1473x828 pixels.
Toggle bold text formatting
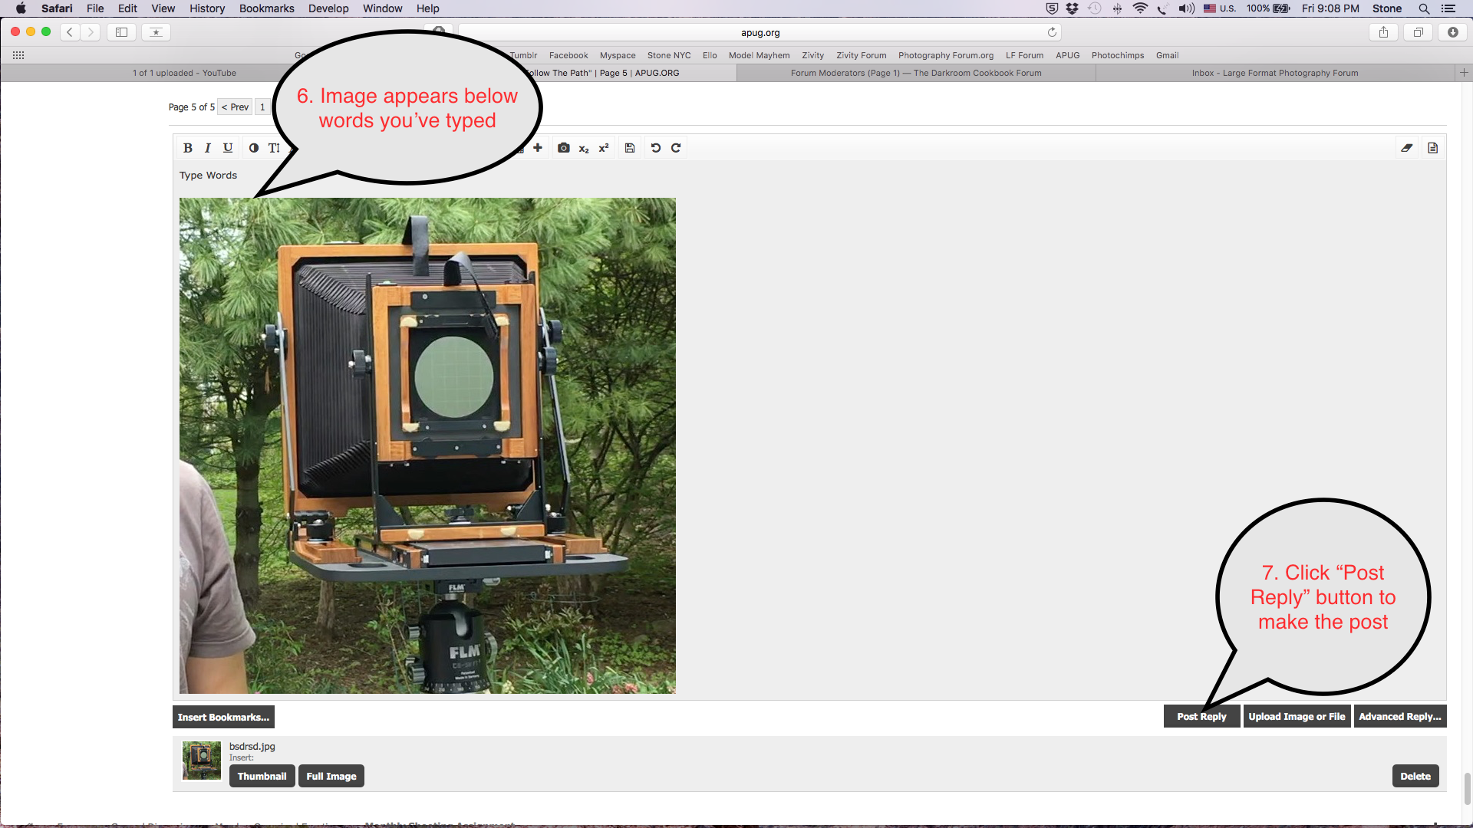point(187,147)
